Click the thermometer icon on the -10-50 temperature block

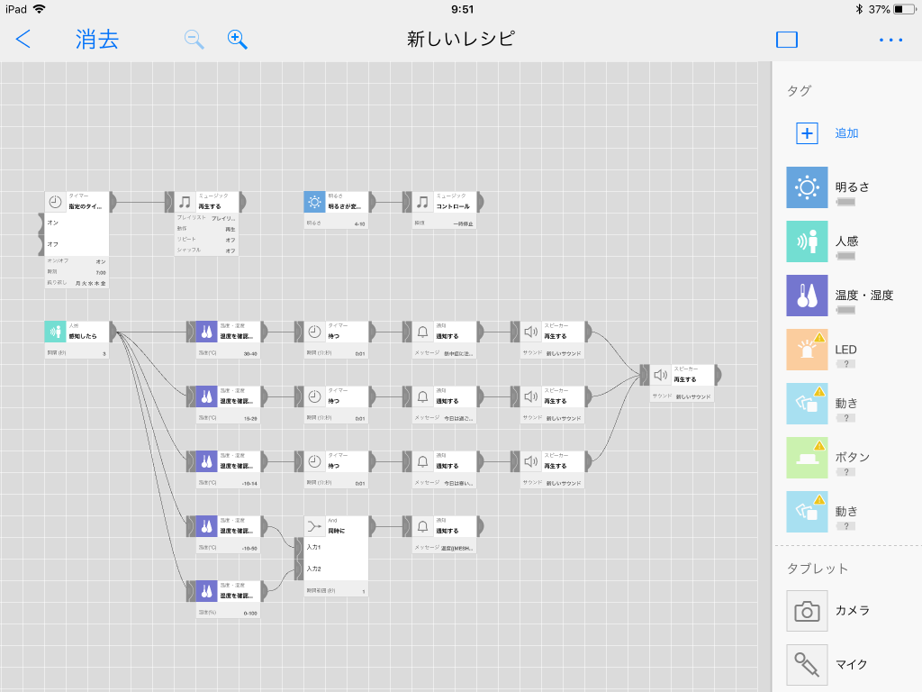coord(206,526)
